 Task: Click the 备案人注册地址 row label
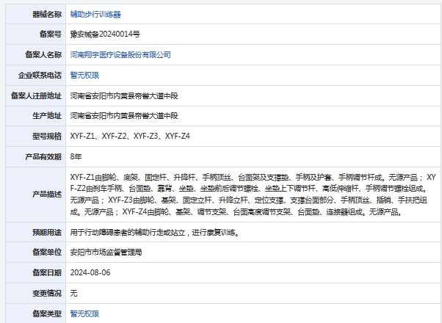point(36,96)
